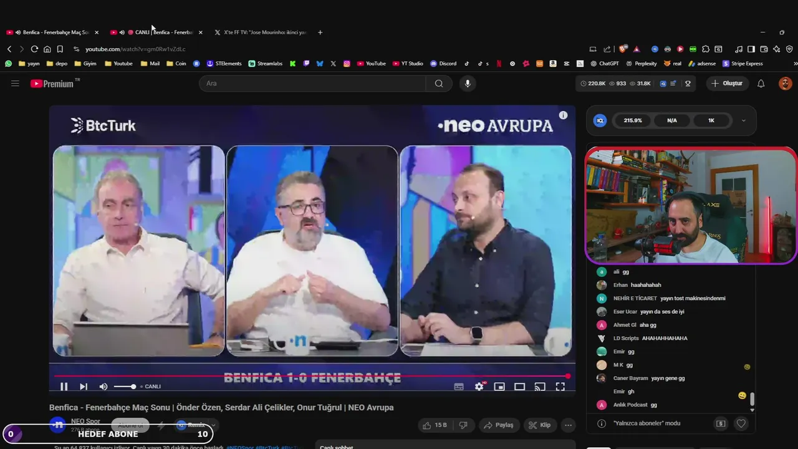Open Netflix bookmark icon
The height and width of the screenshot is (449, 798).
[498, 64]
